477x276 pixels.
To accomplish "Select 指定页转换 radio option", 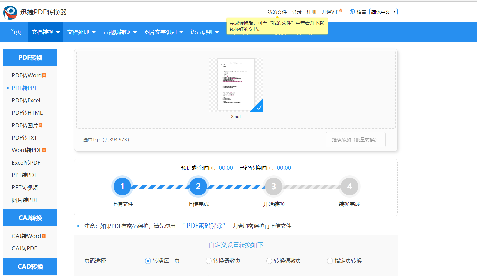I will 330,261.
